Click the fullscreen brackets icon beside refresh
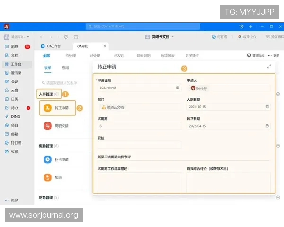This screenshot has height=227, width=284. [x=76, y=37]
